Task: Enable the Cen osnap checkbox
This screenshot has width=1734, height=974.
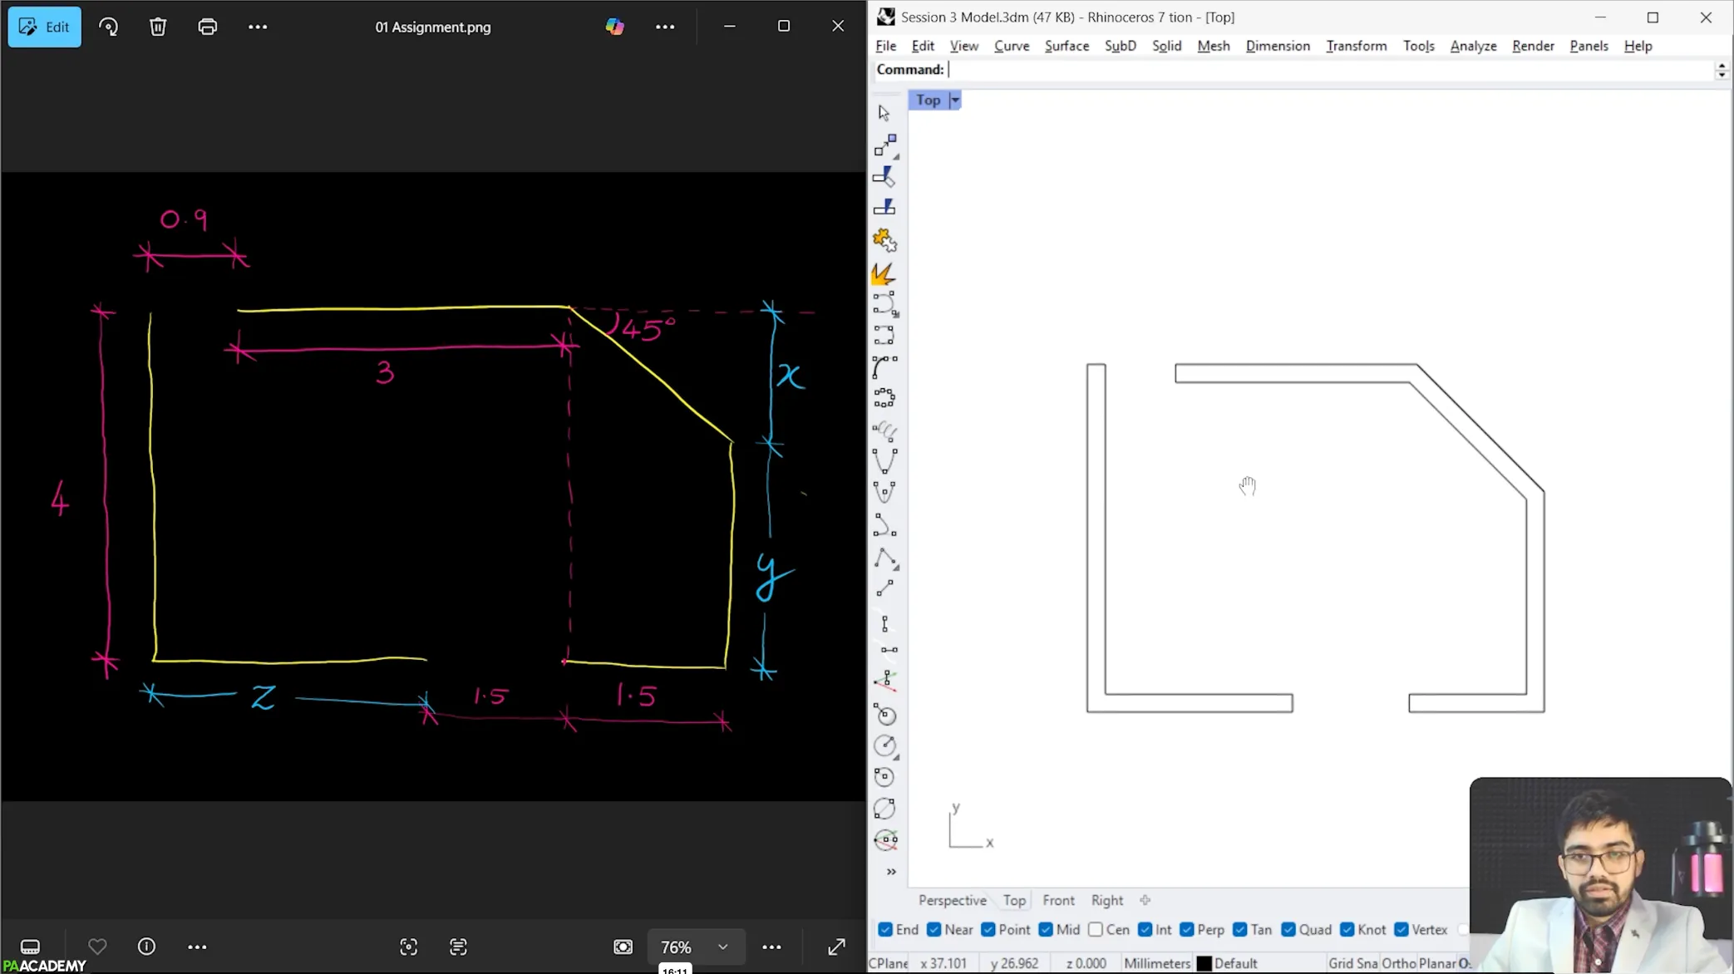Action: (x=1096, y=929)
